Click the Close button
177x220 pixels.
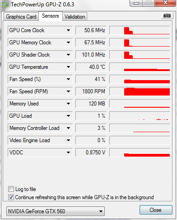click(156, 210)
